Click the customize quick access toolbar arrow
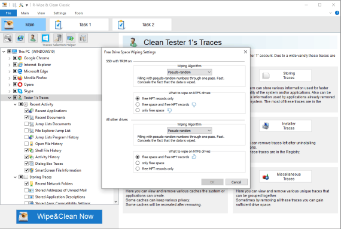 [27, 5]
